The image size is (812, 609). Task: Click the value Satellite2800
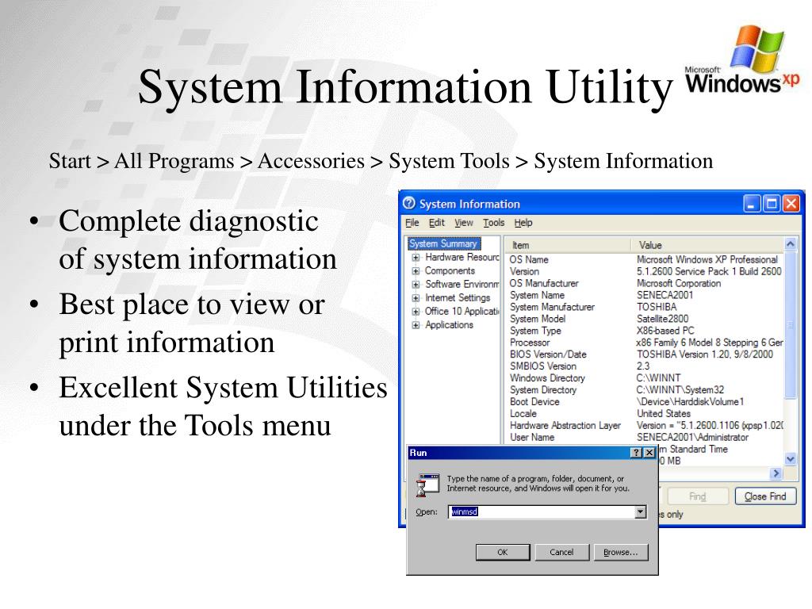662,319
